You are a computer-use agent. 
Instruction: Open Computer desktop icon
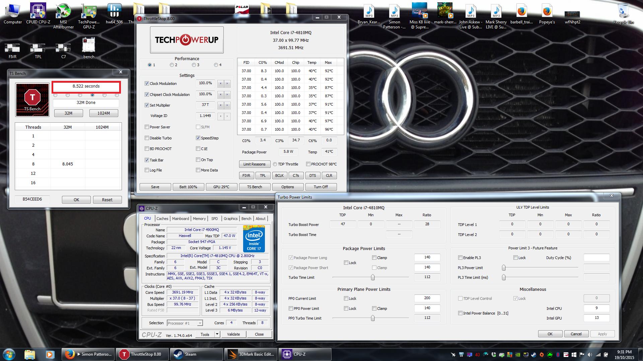coord(13,13)
